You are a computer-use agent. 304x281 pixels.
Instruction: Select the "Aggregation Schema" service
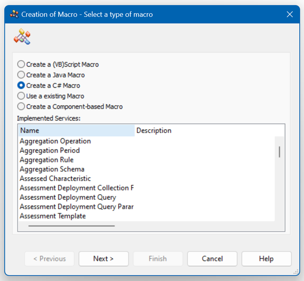point(51,169)
